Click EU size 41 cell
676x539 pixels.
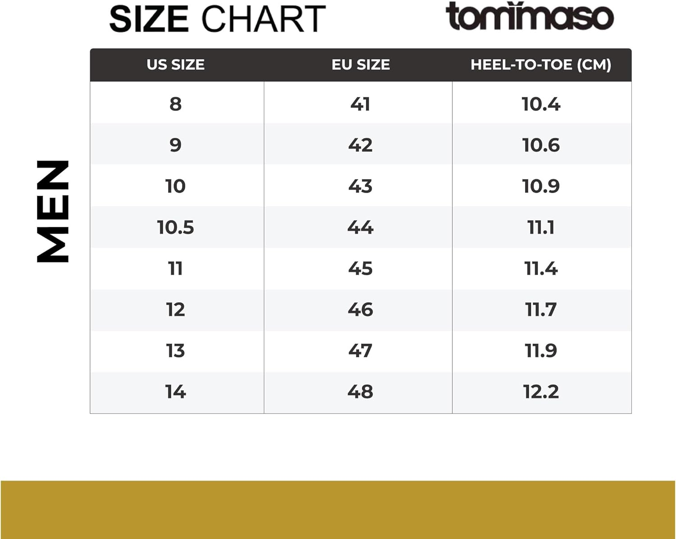(361, 104)
